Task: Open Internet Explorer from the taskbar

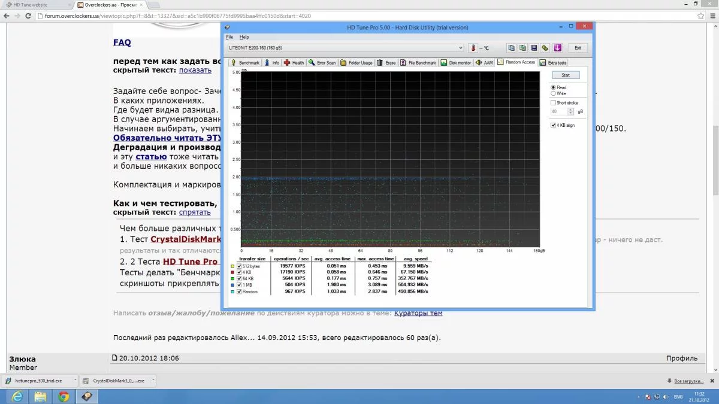Action: (x=17, y=396)
